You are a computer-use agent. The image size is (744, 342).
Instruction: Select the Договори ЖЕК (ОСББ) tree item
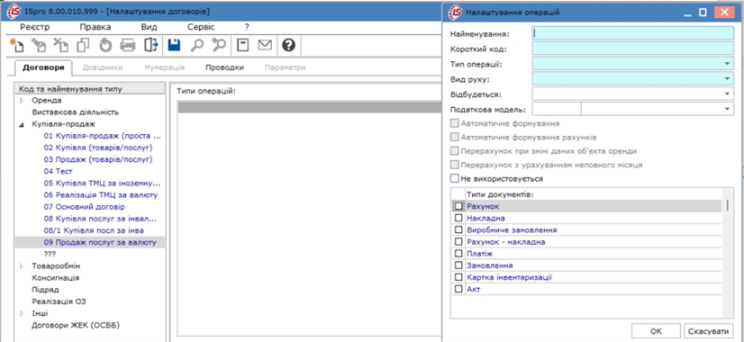tap(76, 326)
